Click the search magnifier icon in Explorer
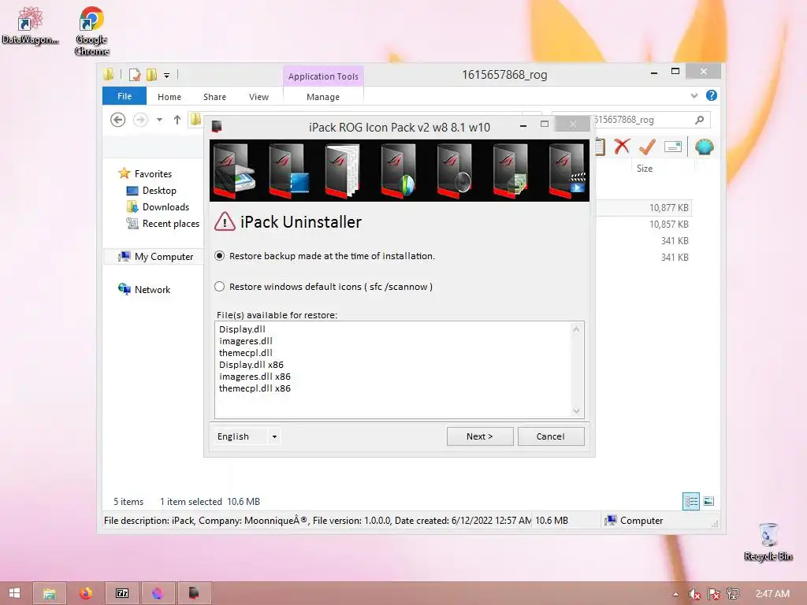 (699, 120)
